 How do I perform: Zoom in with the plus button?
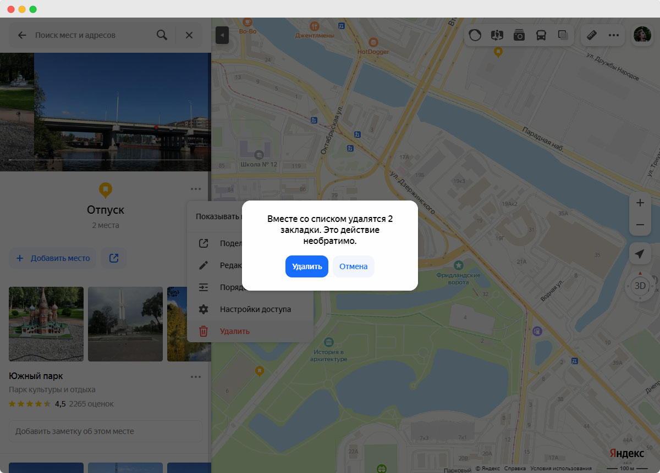click(x=640, y=203)
